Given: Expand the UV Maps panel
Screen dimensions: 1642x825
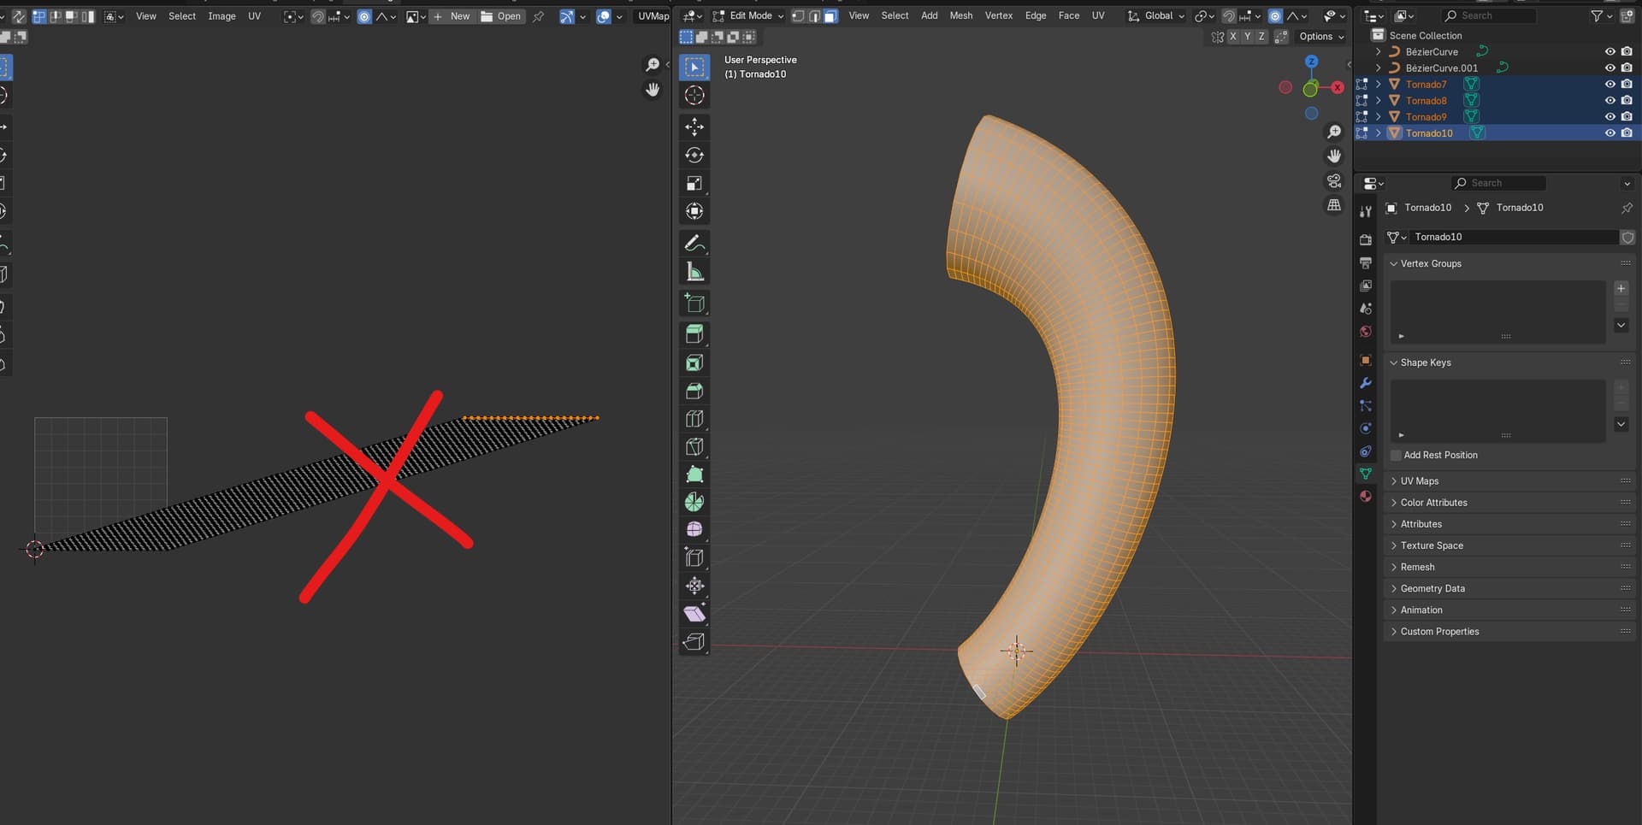Looking at the screenshot, I should (1420, 481).
